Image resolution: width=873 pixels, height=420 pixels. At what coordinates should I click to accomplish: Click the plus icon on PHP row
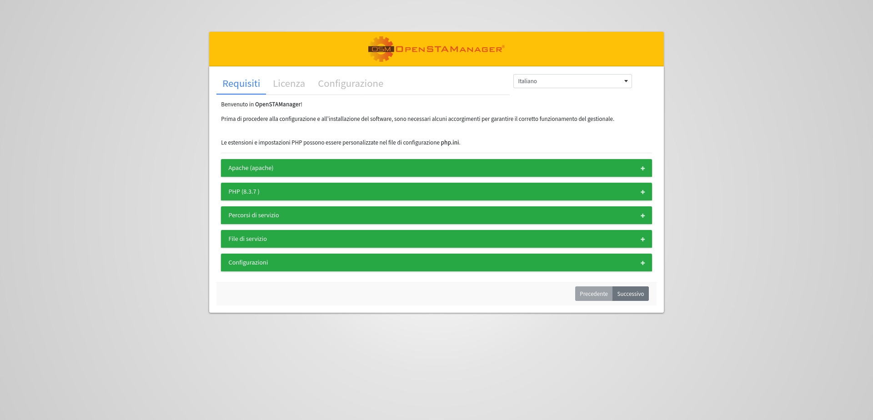[642, 192]
